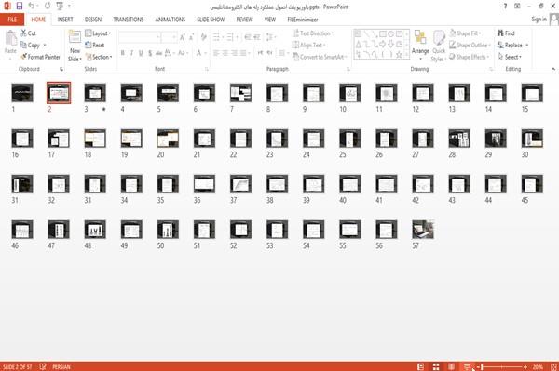This screenshot has height=371, width=559.
Task: Open Clipboard pane dialog launcher
Action: coord(61,69)
